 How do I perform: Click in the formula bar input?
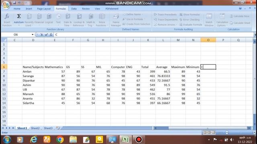(x=153, y=35)
